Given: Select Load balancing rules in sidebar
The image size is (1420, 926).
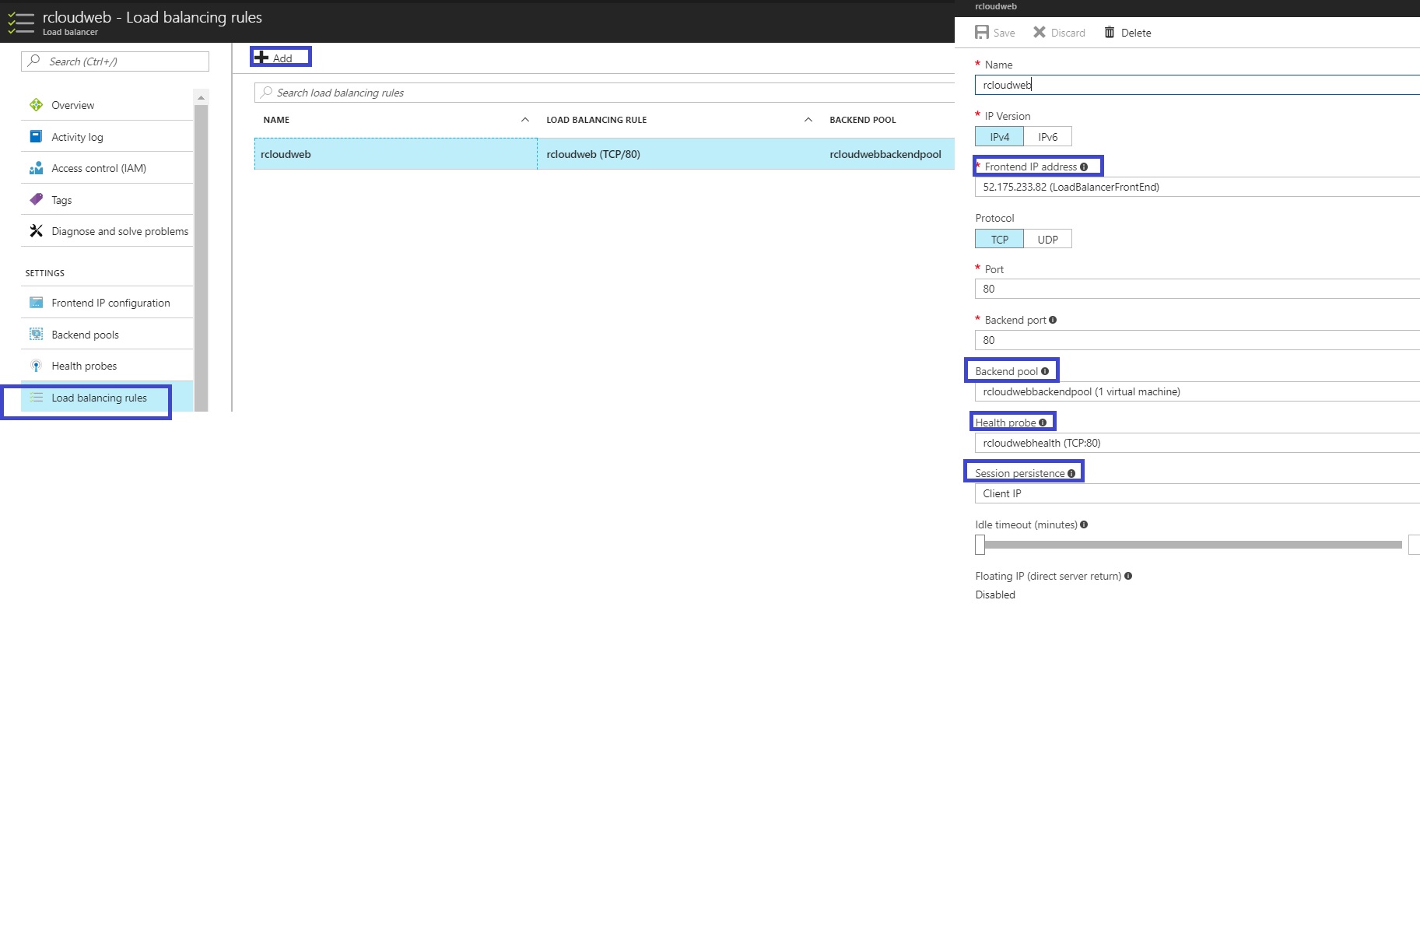Looking at the screenshot, I should pos(98,398).
